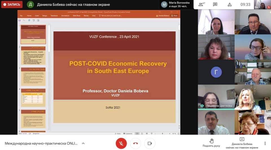Click the Save icon in quick access toolbar
The height and width of the screenshot is (150, 271).
point(19,20)
